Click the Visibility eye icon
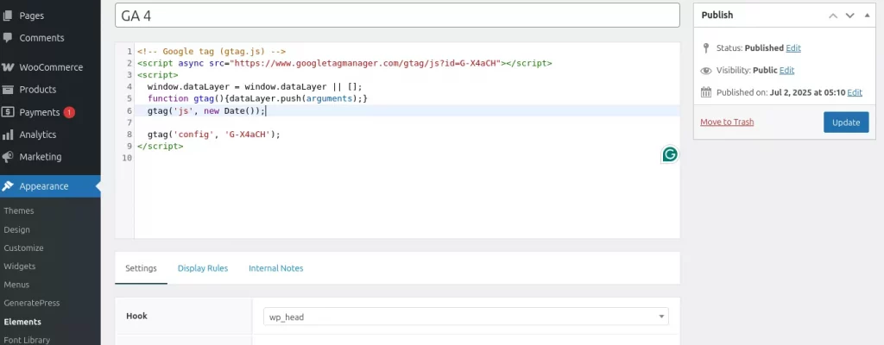The width and height of the screenshot is (884, 345). pyautogui.click(x=706, y=71)
